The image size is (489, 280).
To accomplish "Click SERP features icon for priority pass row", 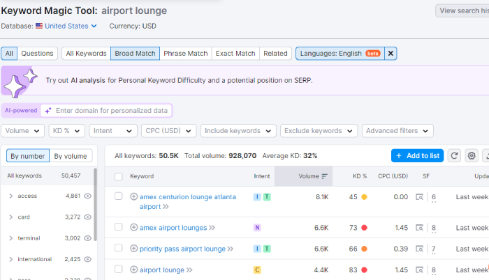I will [x=419, y=249].
